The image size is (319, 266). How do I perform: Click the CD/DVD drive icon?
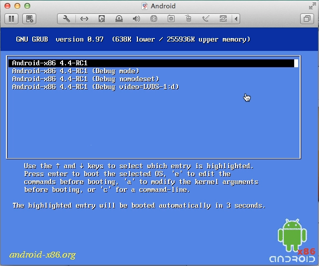click(x=119, y=19)
